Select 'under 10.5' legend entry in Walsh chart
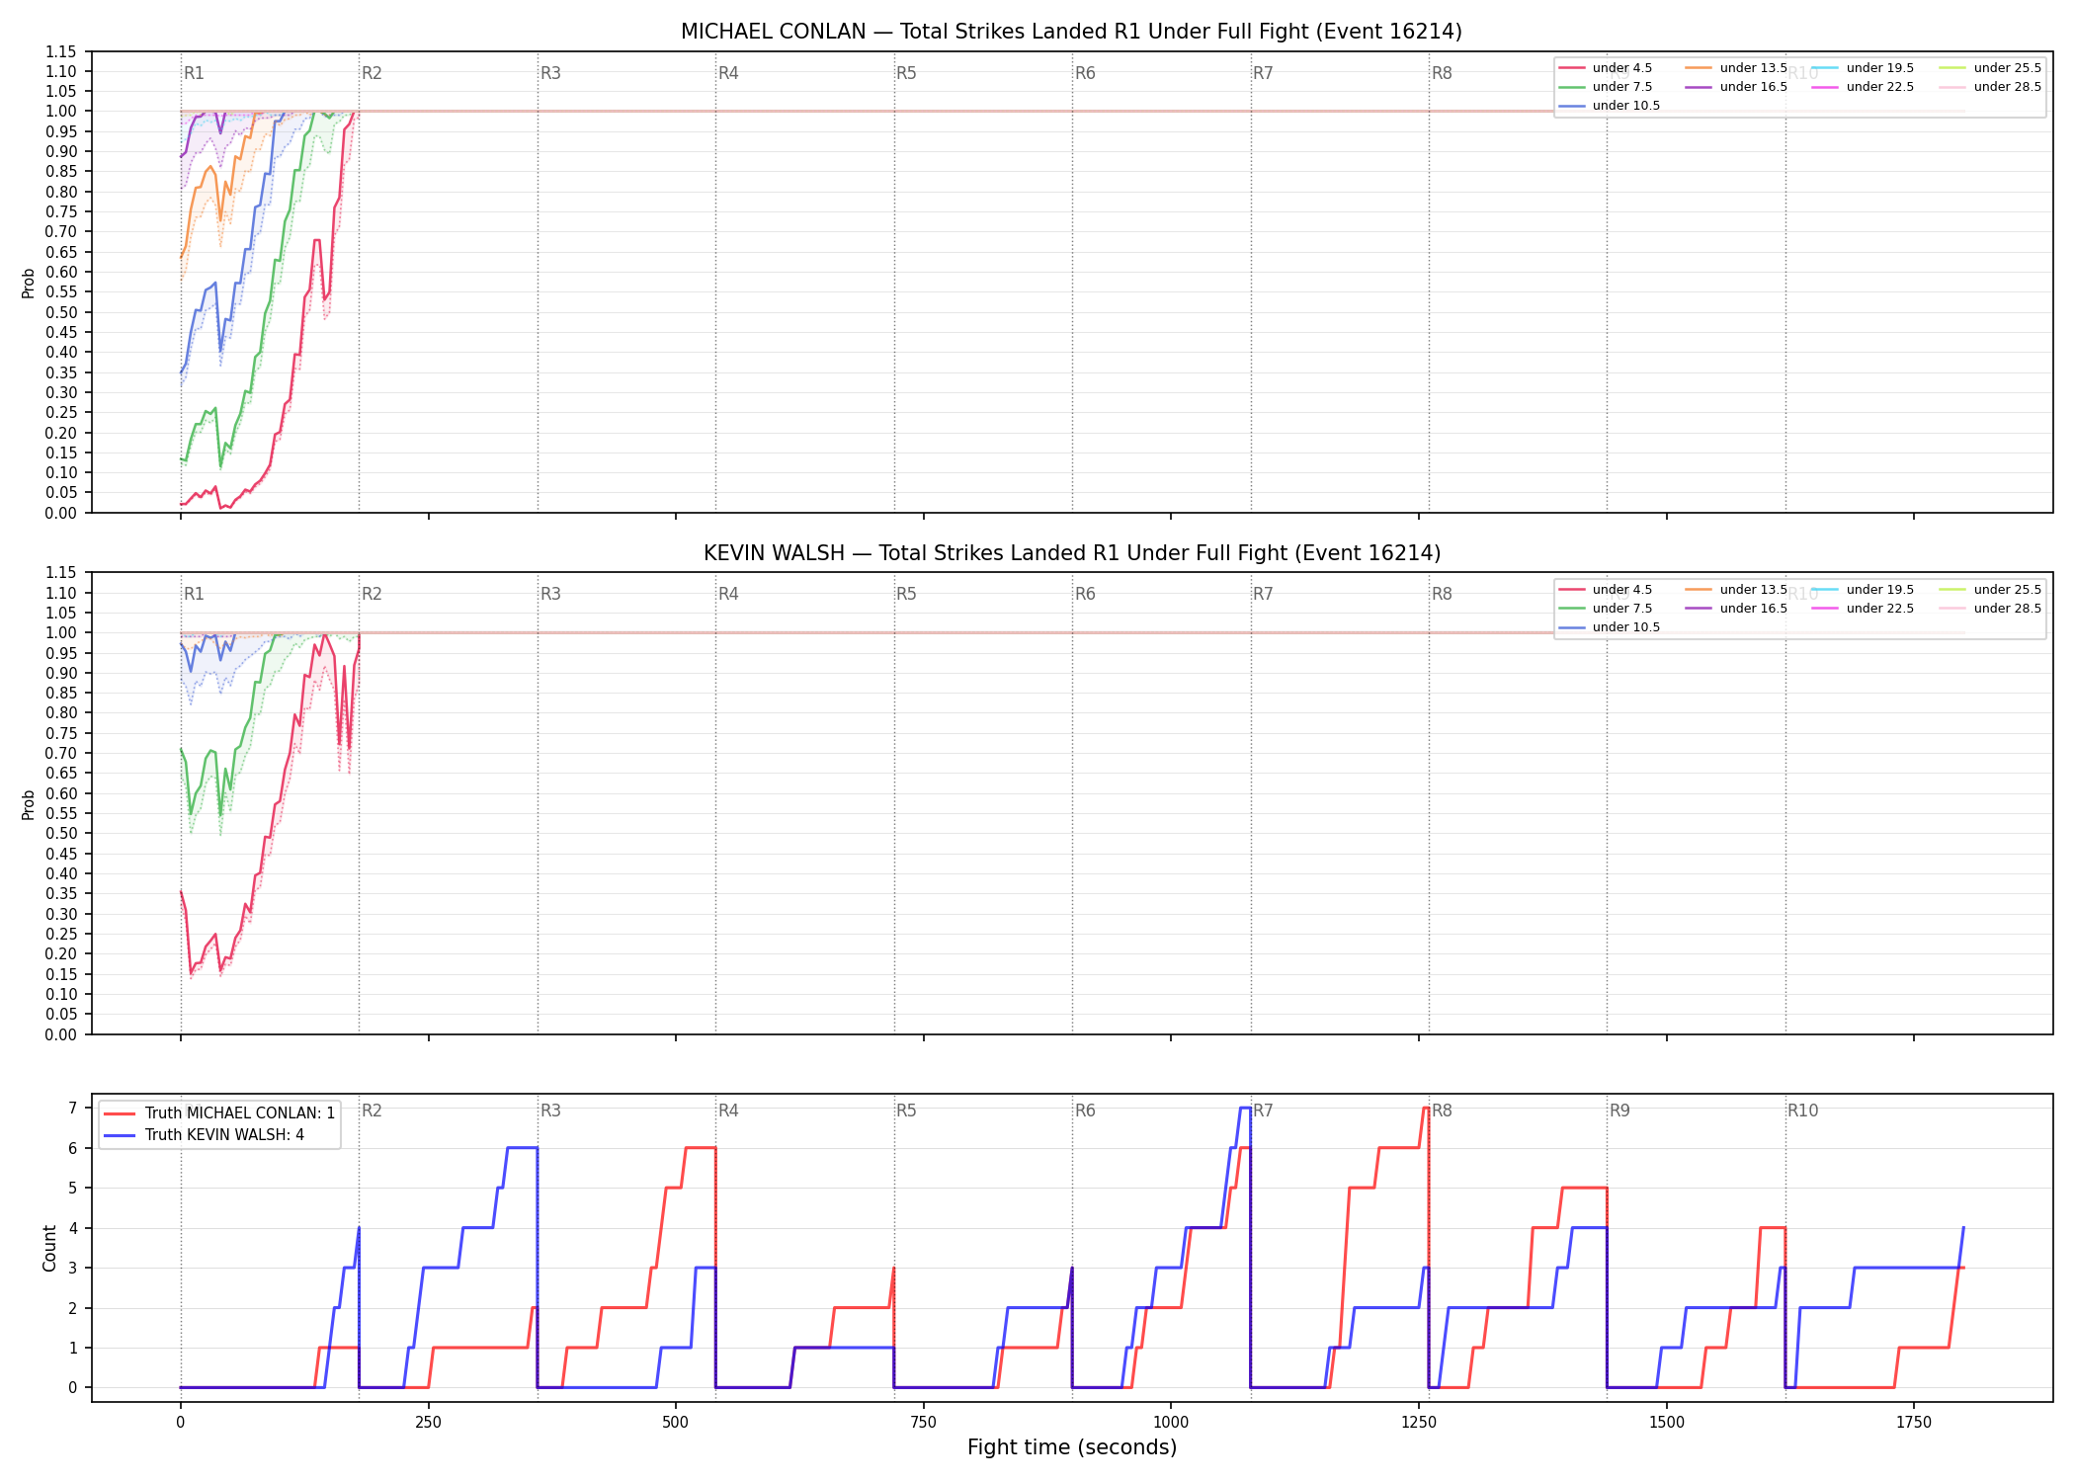 (x=1610, y=627)
